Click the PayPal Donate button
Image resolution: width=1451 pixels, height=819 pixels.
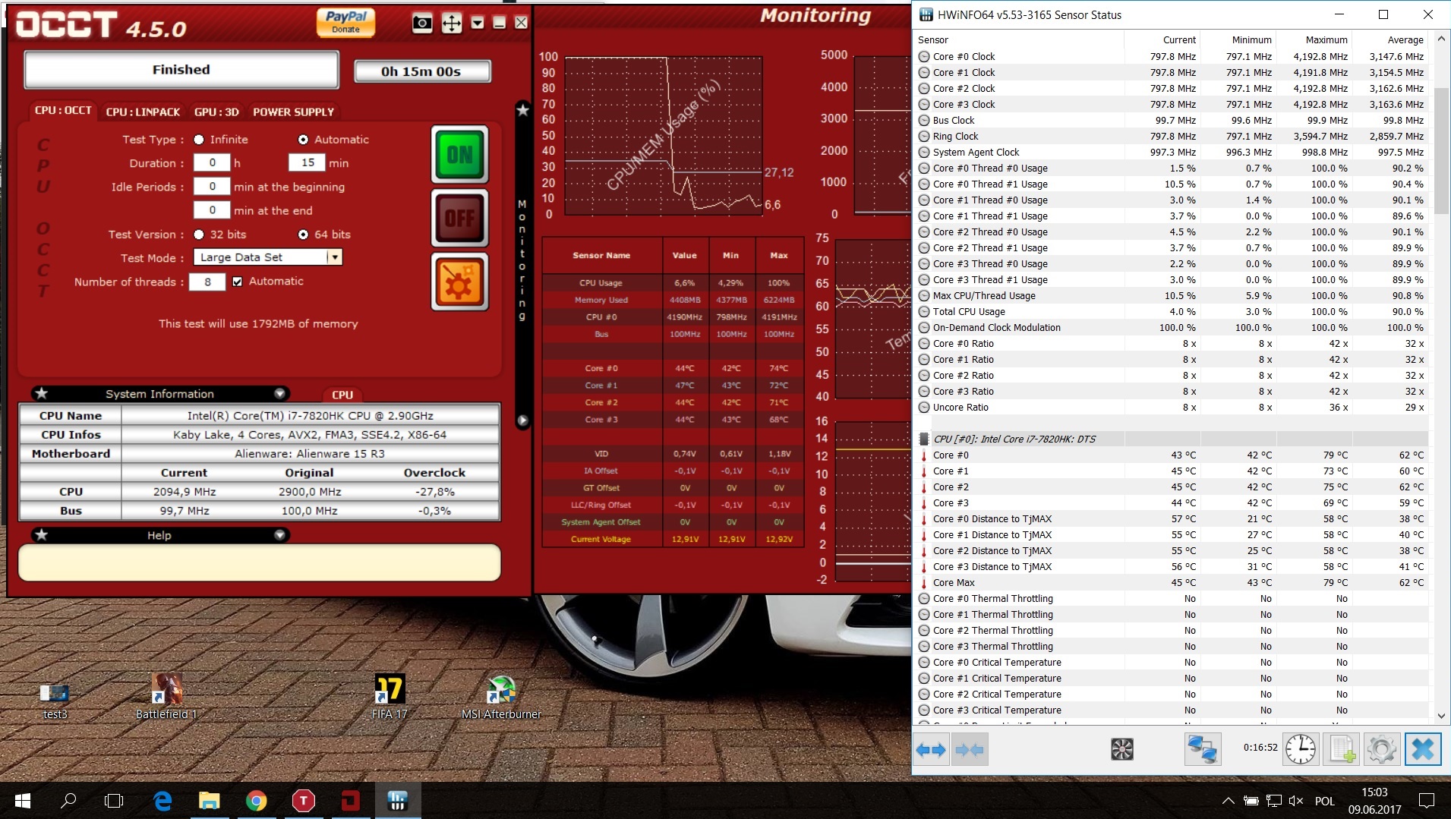[345, 22]
